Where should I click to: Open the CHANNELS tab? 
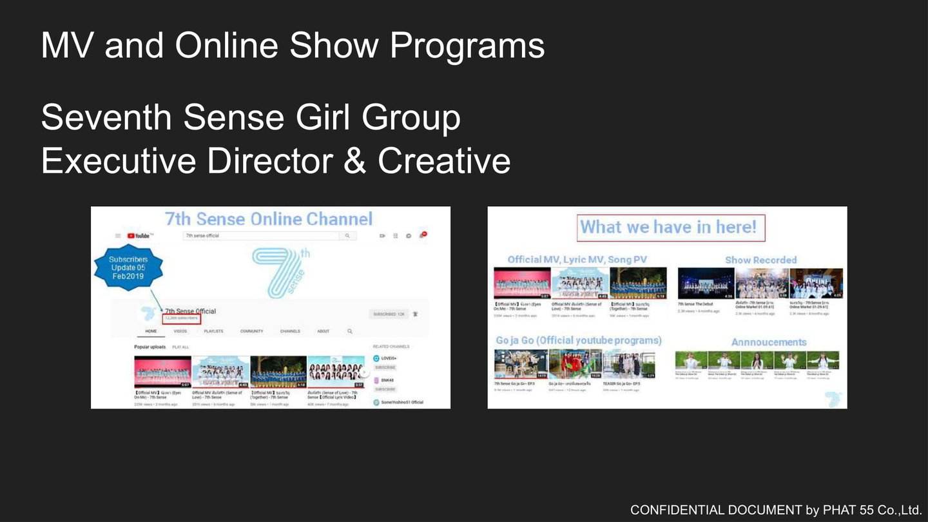point(290,331)
